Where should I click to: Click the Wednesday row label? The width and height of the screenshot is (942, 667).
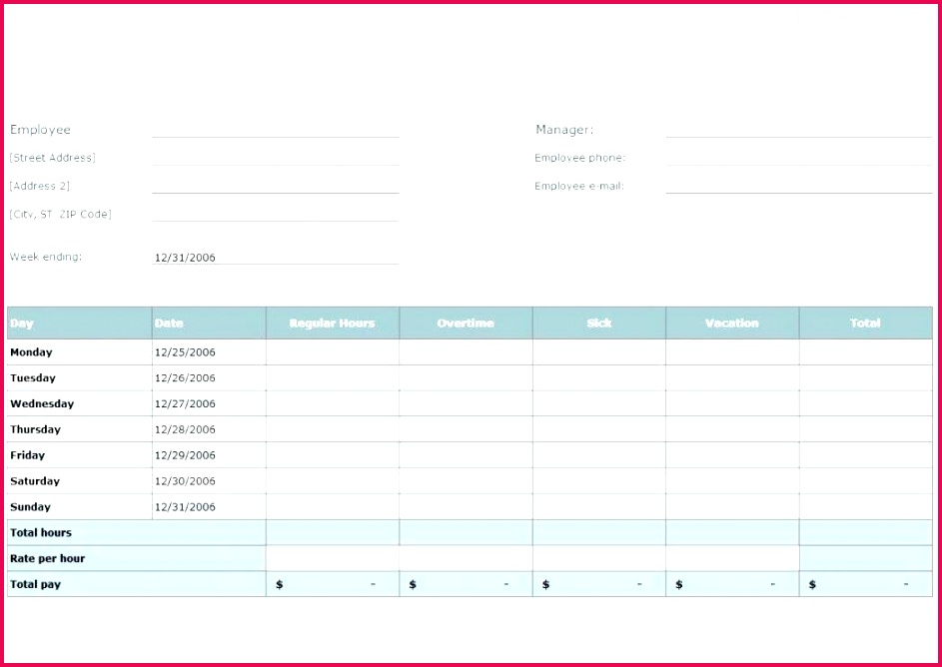pyautogui.click(x=42, y=404)
